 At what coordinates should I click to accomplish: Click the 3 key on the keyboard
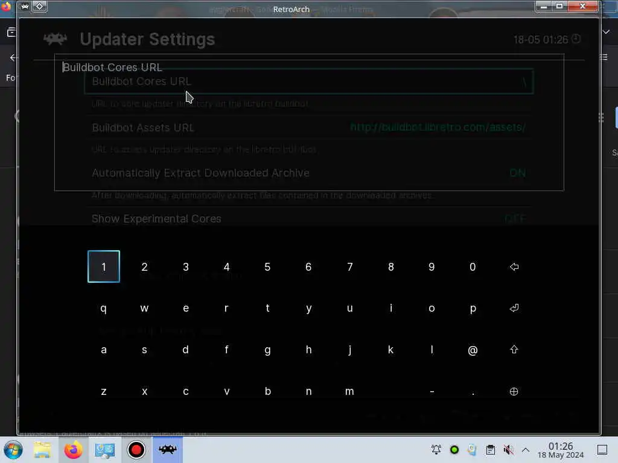pos(186,266)
